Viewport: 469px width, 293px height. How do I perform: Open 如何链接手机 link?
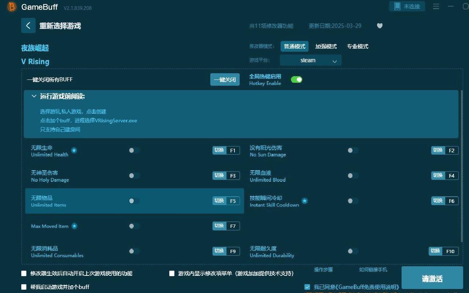tap(373, 270)
